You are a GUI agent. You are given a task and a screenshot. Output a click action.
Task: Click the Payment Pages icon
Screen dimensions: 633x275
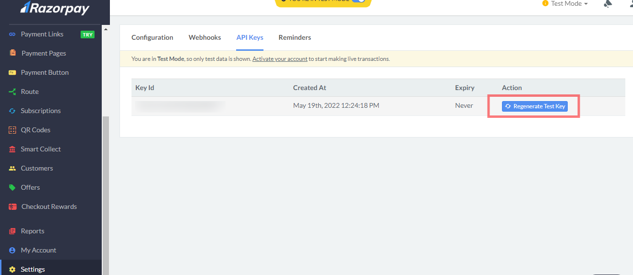click(12, 53)
